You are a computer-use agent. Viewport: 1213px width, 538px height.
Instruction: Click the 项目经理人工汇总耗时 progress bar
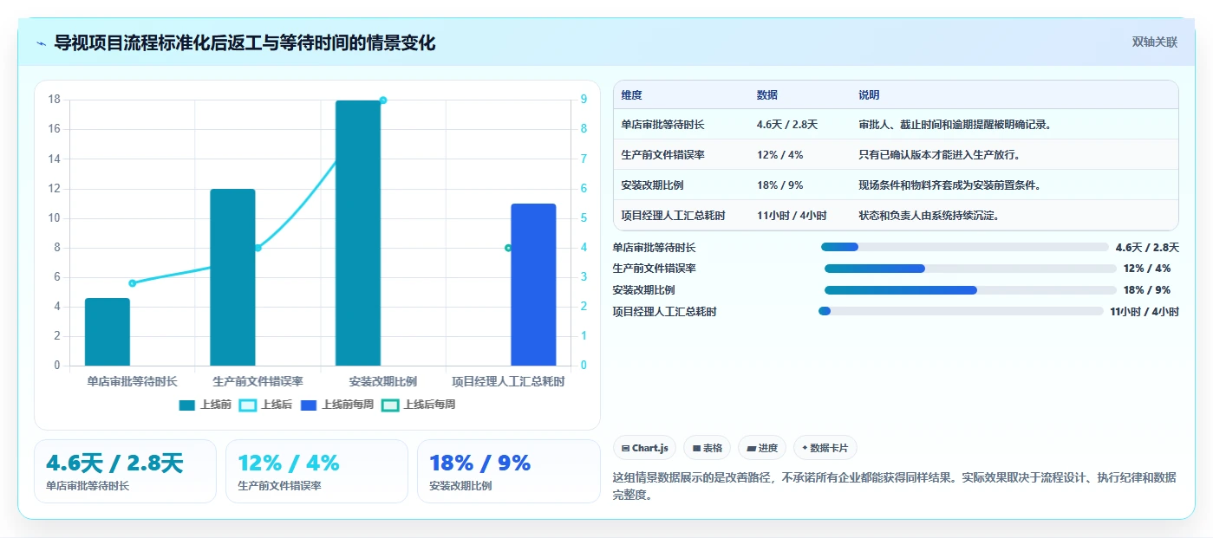(961, 311)
